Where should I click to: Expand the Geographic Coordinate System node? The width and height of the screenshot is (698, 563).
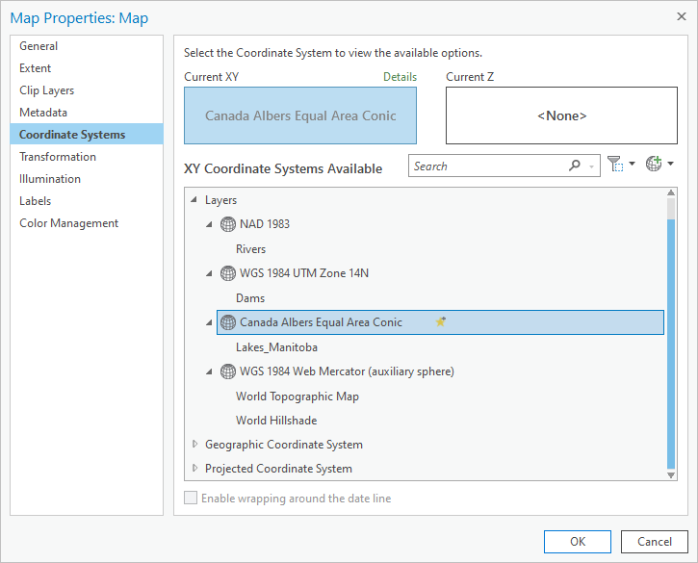pos(194,445)
